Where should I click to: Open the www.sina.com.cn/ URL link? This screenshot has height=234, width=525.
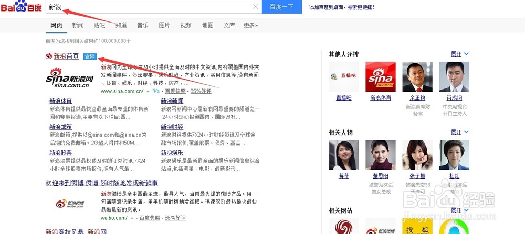(122, 91)
